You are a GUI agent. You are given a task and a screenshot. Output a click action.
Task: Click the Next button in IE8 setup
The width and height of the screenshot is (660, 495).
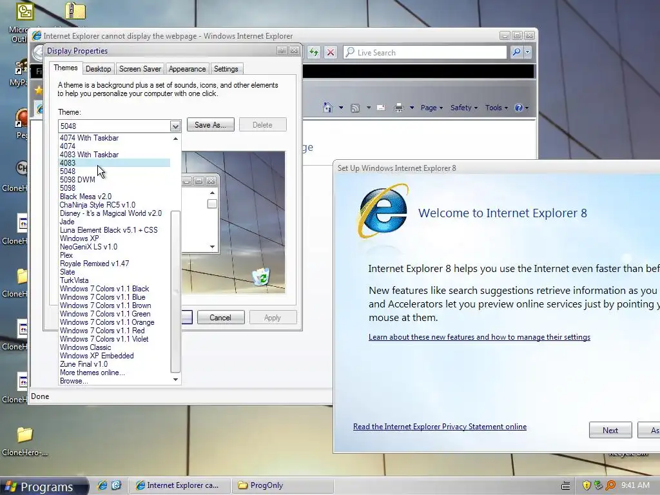[x=610, y=430]
